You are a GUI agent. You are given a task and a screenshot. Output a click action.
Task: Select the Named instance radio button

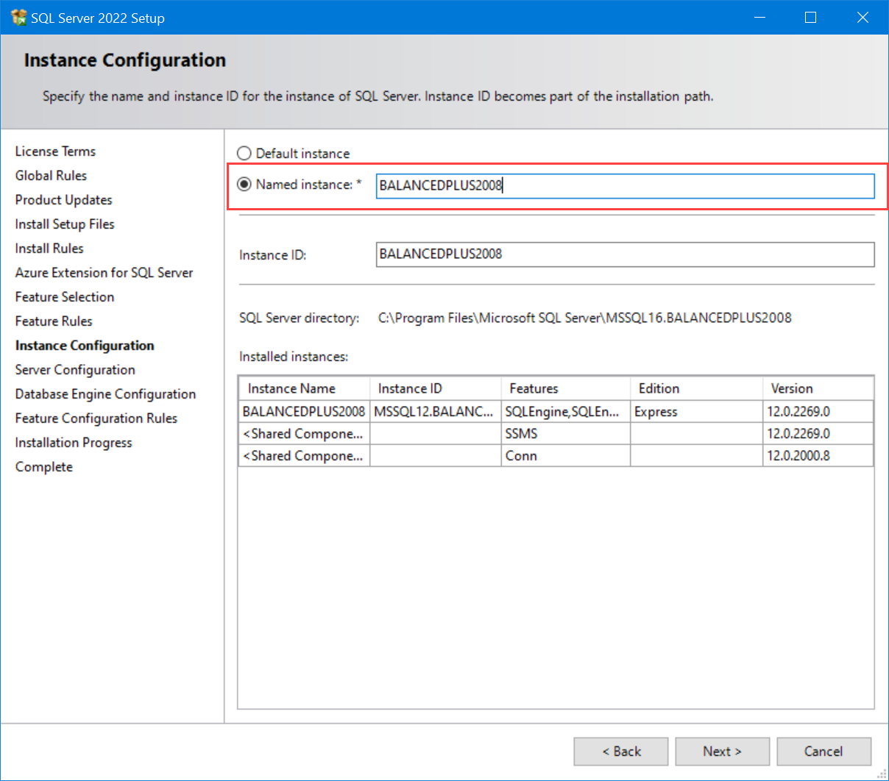(244, 185)
